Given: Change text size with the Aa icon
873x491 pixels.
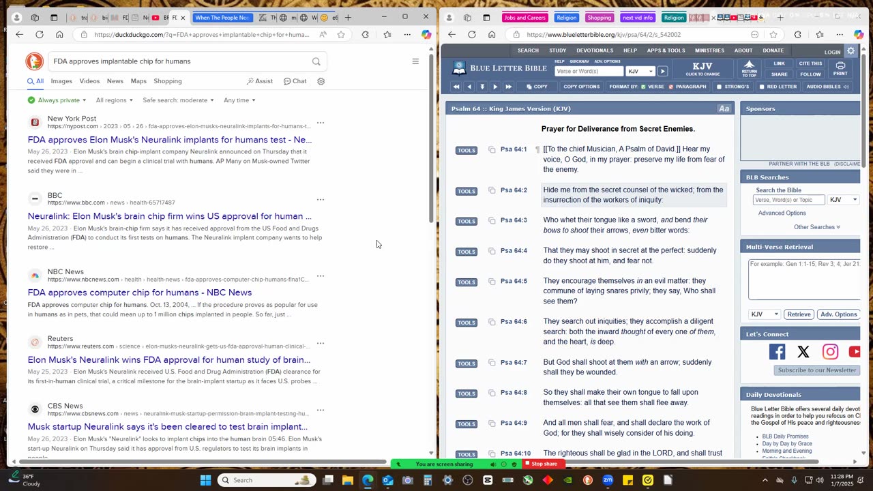Looking at the screenshot, I should pyautogui.click(x=724, y=108).
